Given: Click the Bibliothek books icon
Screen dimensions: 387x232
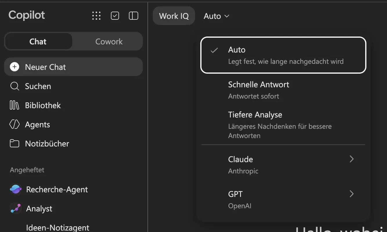Looking at the screenshot, I should (15, 105).
